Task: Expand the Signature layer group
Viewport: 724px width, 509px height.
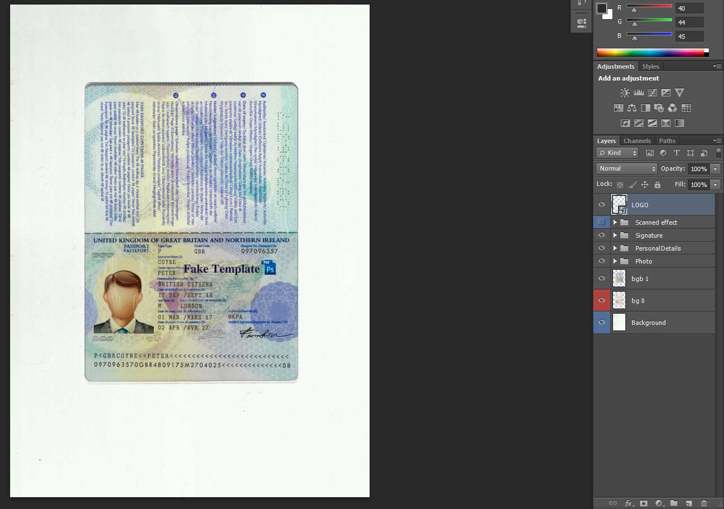Action: (x=615, y=235)
